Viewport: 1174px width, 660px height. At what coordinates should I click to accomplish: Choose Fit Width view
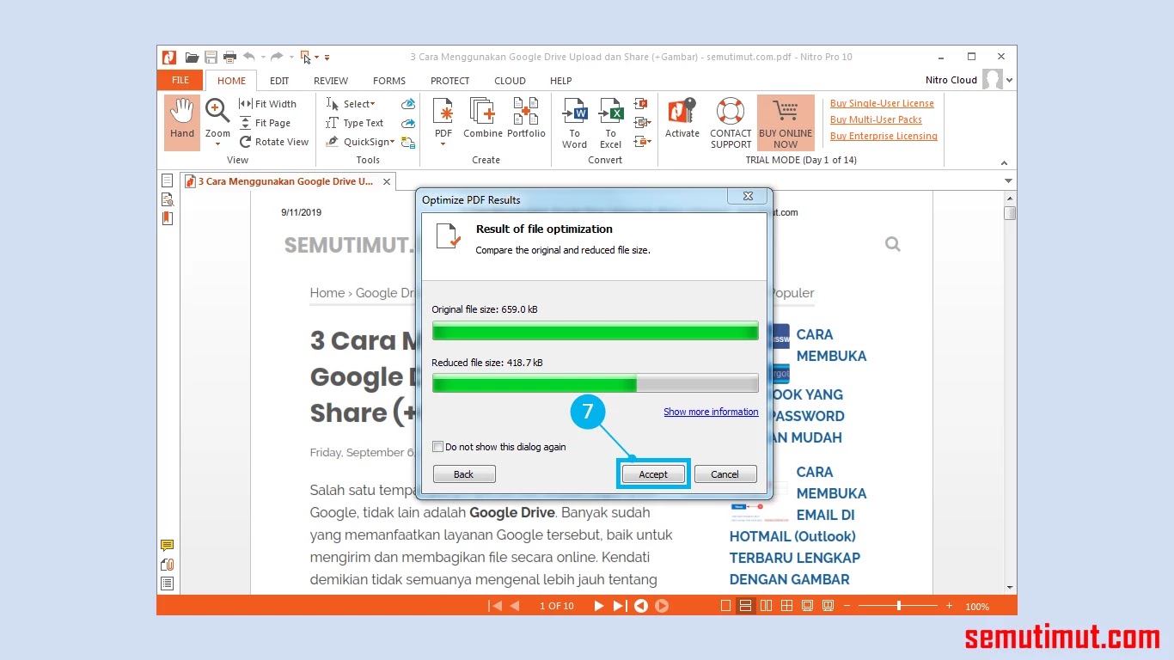pos(267,104)
